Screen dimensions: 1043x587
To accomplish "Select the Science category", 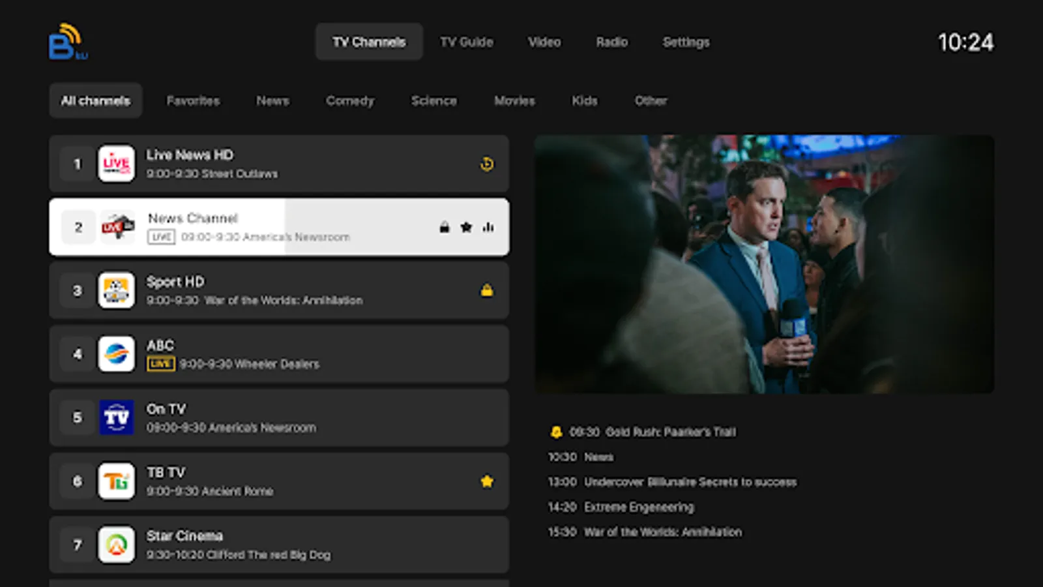I will (x=434, y=100).
